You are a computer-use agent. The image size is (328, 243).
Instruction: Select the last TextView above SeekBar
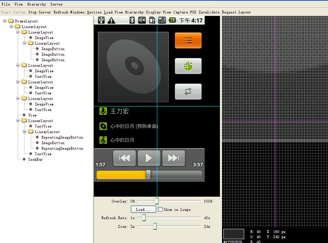[x=43, y=154]
